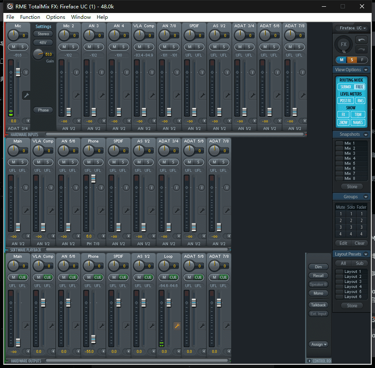Mute the Loop hardware output
Image resolution: width=375 pixels, height=368 pixels.
164,277
